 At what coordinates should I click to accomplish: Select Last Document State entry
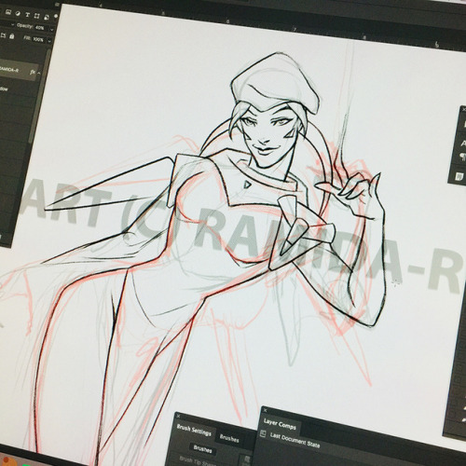[295, 440]
